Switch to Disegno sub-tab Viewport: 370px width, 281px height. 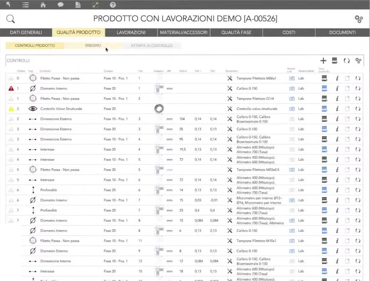93,45
